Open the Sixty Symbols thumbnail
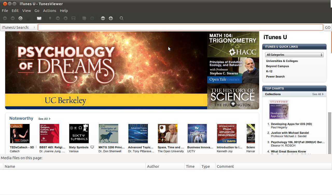 (x=79, y=134)
